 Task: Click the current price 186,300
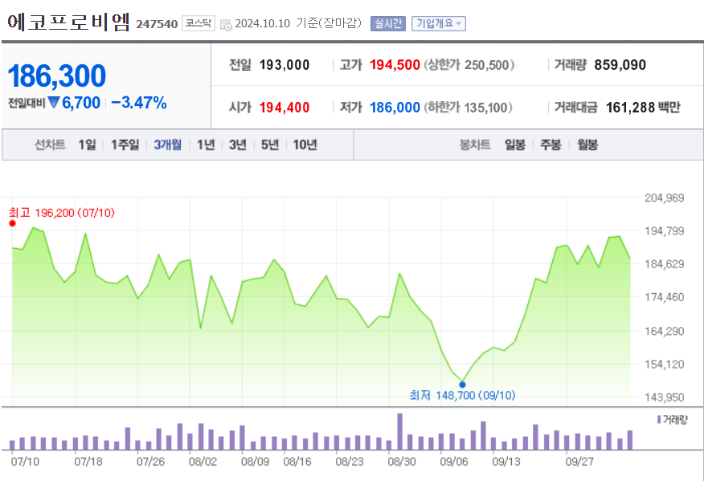point(57,75)
